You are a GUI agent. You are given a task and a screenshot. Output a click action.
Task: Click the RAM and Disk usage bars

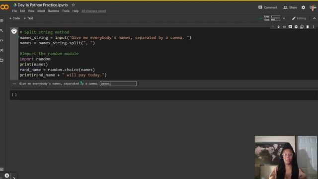click(272, 18)
